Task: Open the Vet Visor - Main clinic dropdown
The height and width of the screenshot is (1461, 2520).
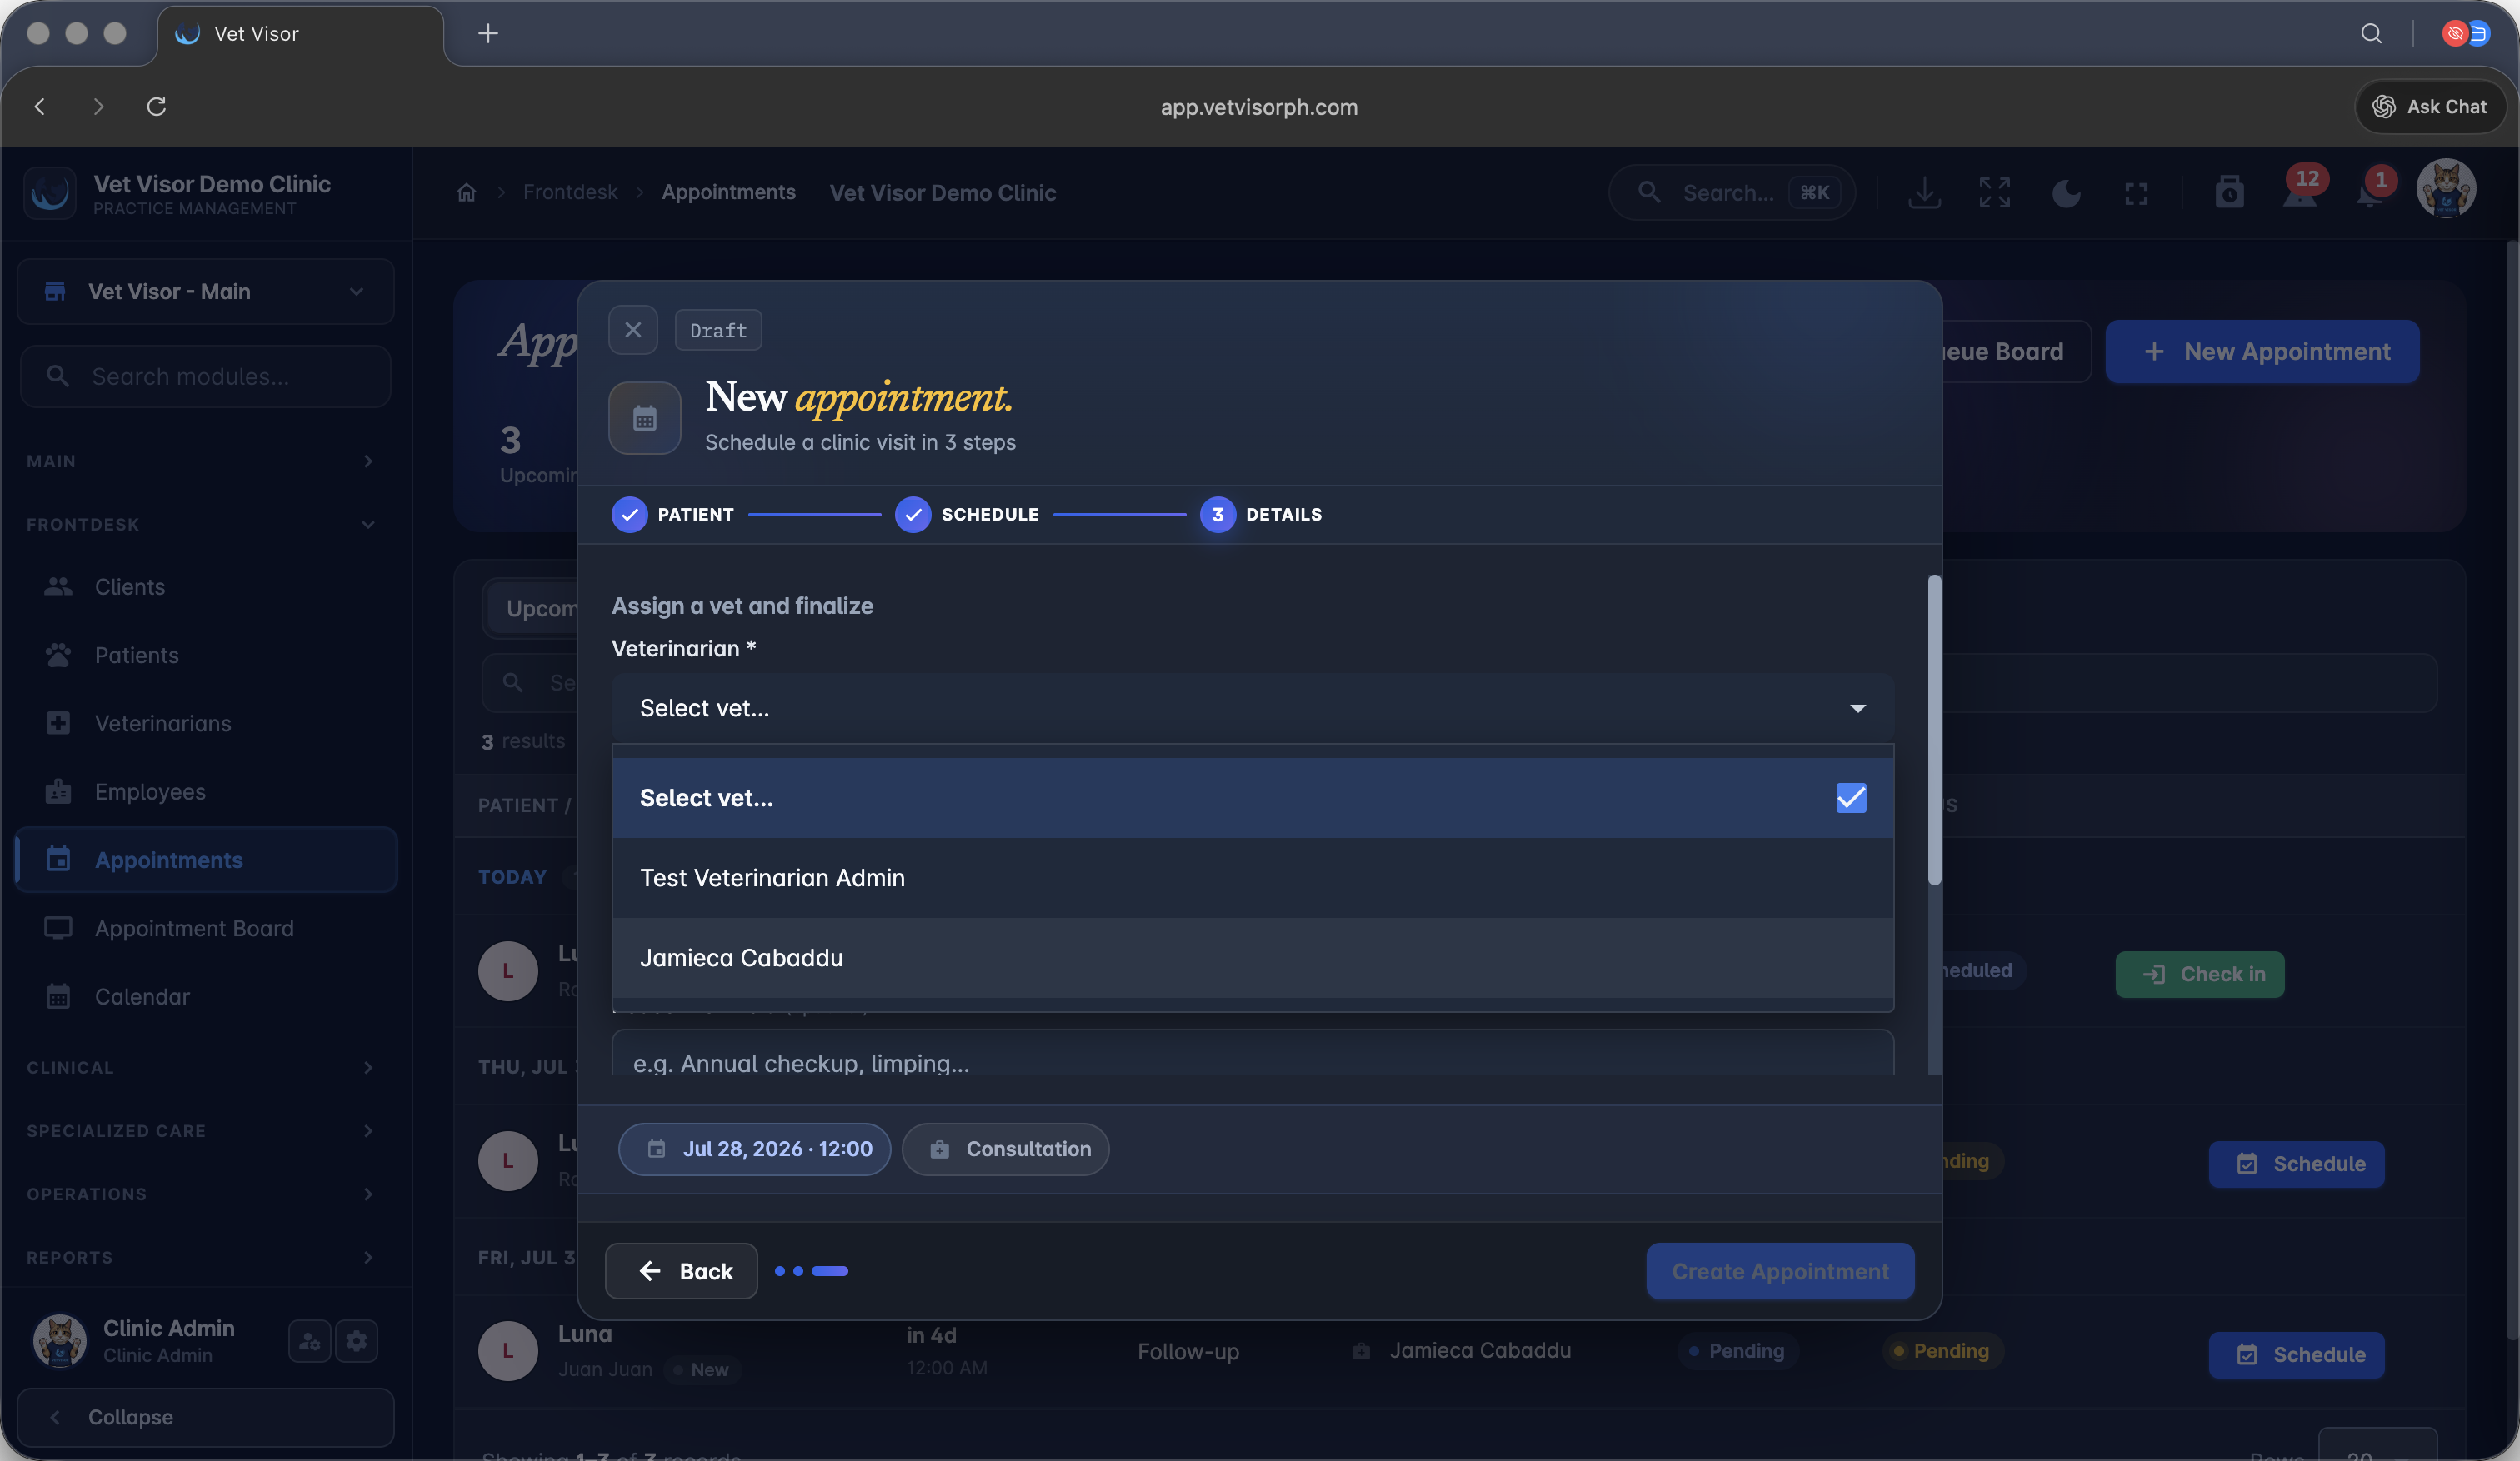Action: coord(206,291)
